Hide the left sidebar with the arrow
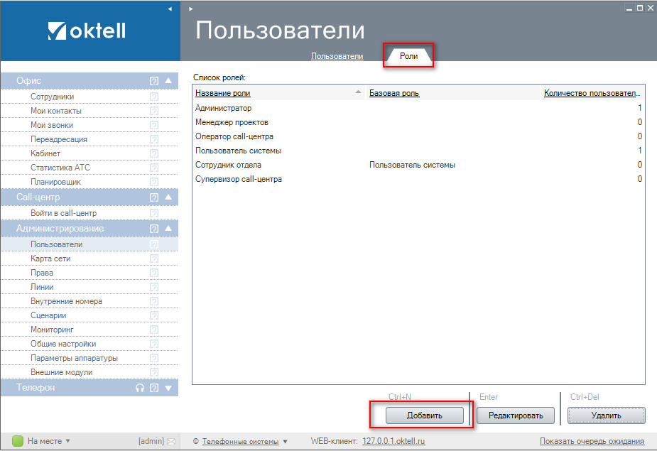This screenshot has width=657, height=451. (x=170, y=9)
